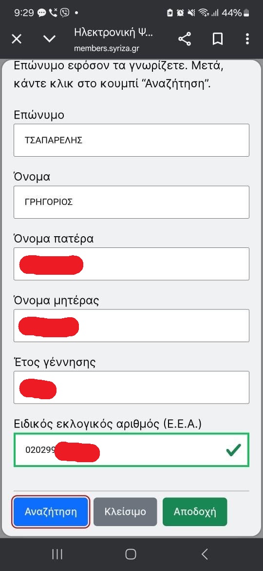Image resolution: width=263 pixels, height=571 pixels.
Task: Tap the share icon
Action: [185, 39]
